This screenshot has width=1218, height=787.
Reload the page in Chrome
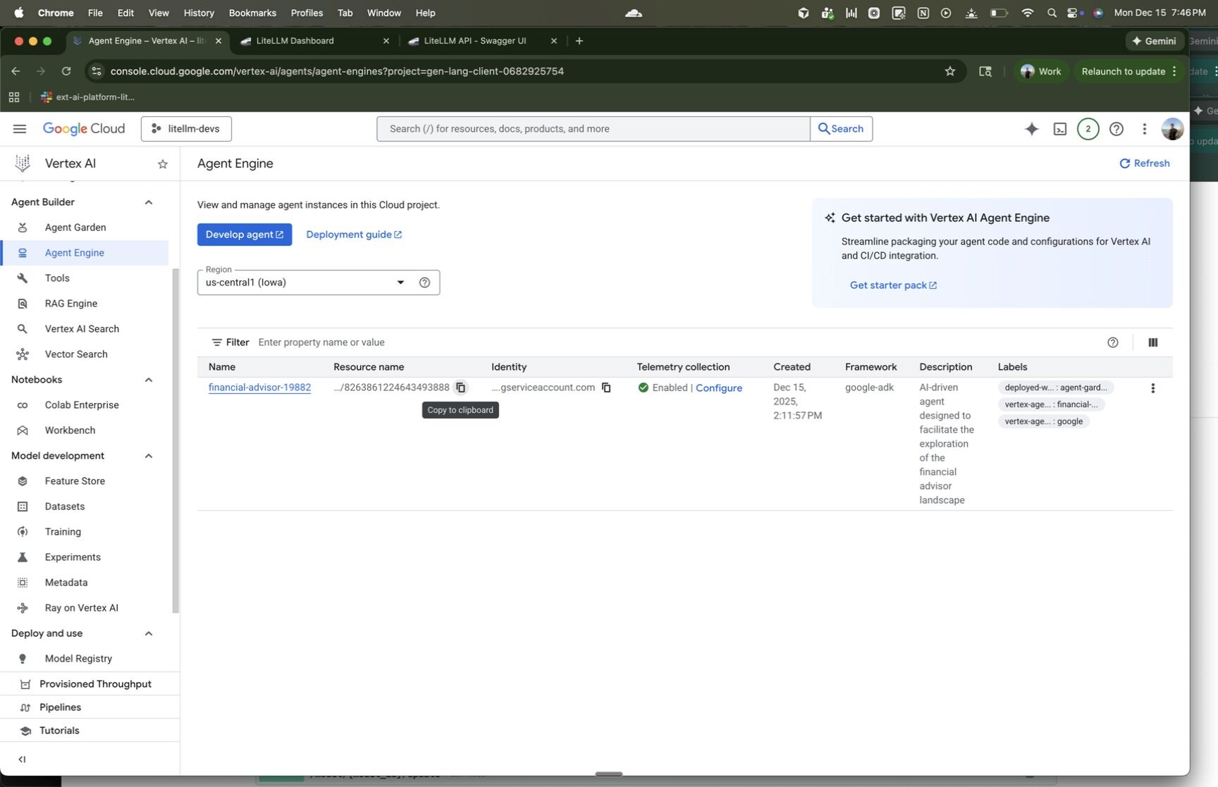tap(66, 71)
